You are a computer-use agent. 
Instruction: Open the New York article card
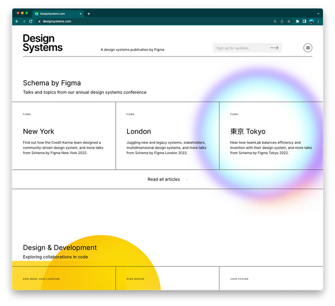click(64, 136)
